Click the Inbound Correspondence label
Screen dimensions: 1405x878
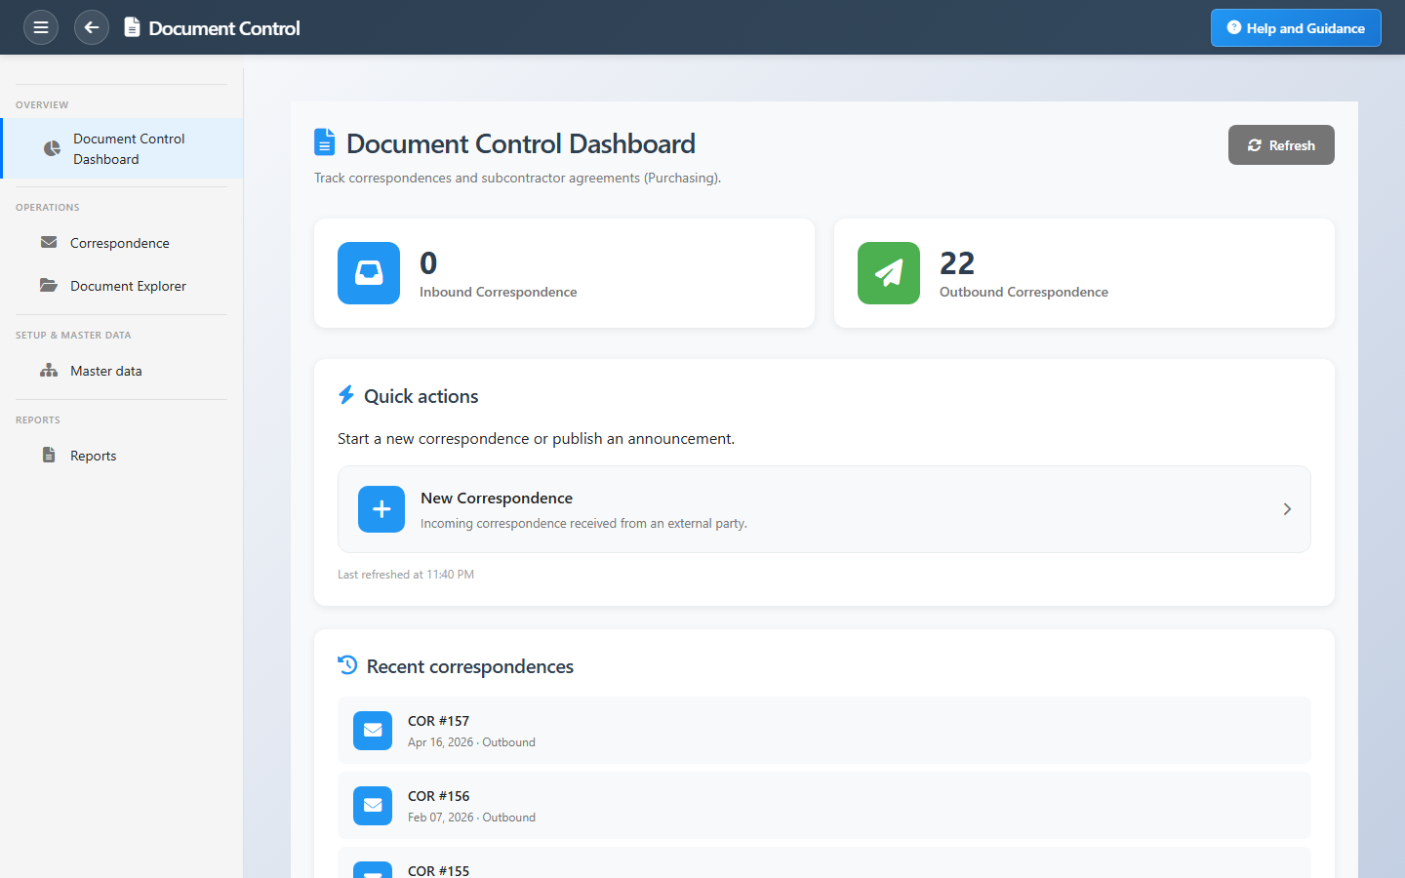pyautogui.click(x=499, y=292)
